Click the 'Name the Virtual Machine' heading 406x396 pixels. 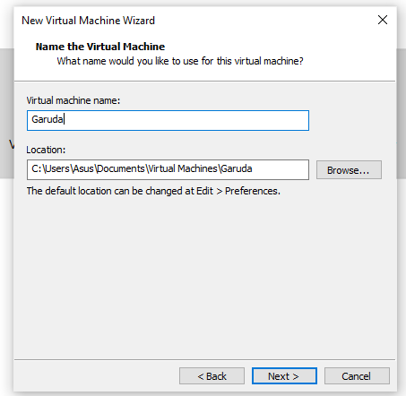[100, 47]
